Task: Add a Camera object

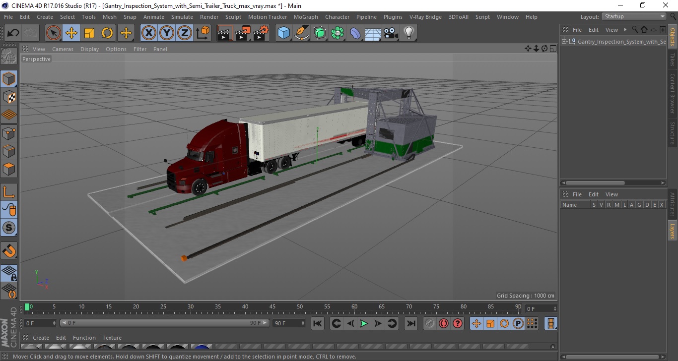Action: 391,33
